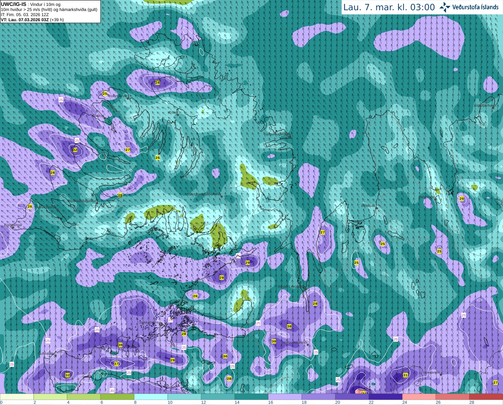Click the yellow 31 gust marker near Hveravellir

pyautogui.click(x=406, y=375)
